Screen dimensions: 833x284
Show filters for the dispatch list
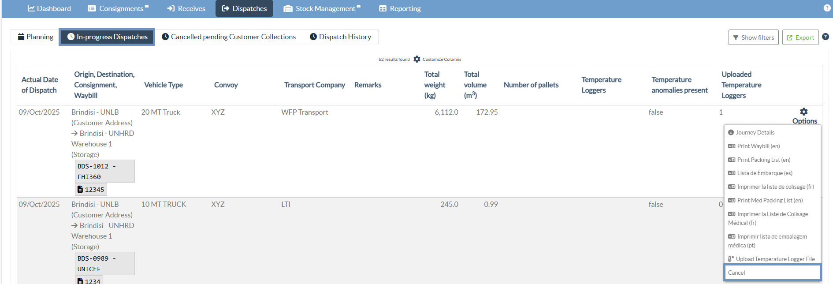[x=753, y=37]
